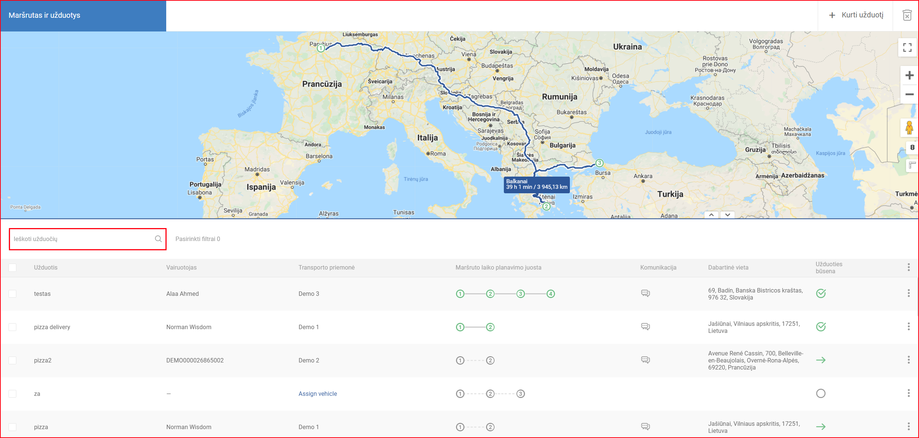This screenshot has width=919, height=438.
Task: Open chat icon for pizza2
Action: [x=646, y=360]
